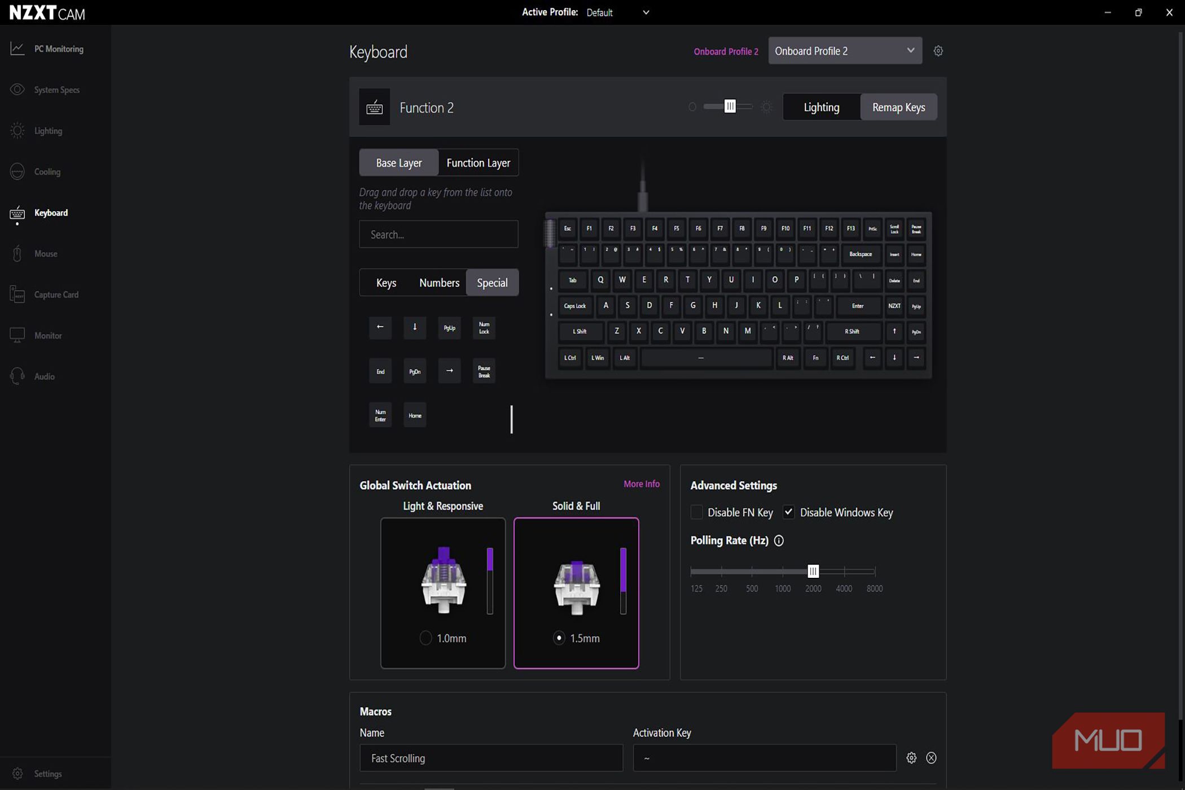
Task: Click the Esc key on the keyboard
Action: tap(568, 229)
